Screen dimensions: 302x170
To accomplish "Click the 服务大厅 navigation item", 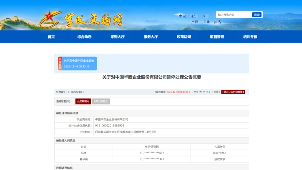I will tap(151, 37).
